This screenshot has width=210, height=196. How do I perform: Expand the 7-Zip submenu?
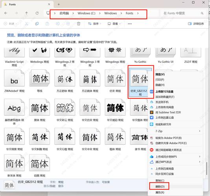(x=175, y=131)
